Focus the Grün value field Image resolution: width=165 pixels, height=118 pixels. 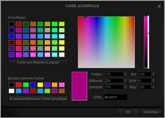(145, 81)
